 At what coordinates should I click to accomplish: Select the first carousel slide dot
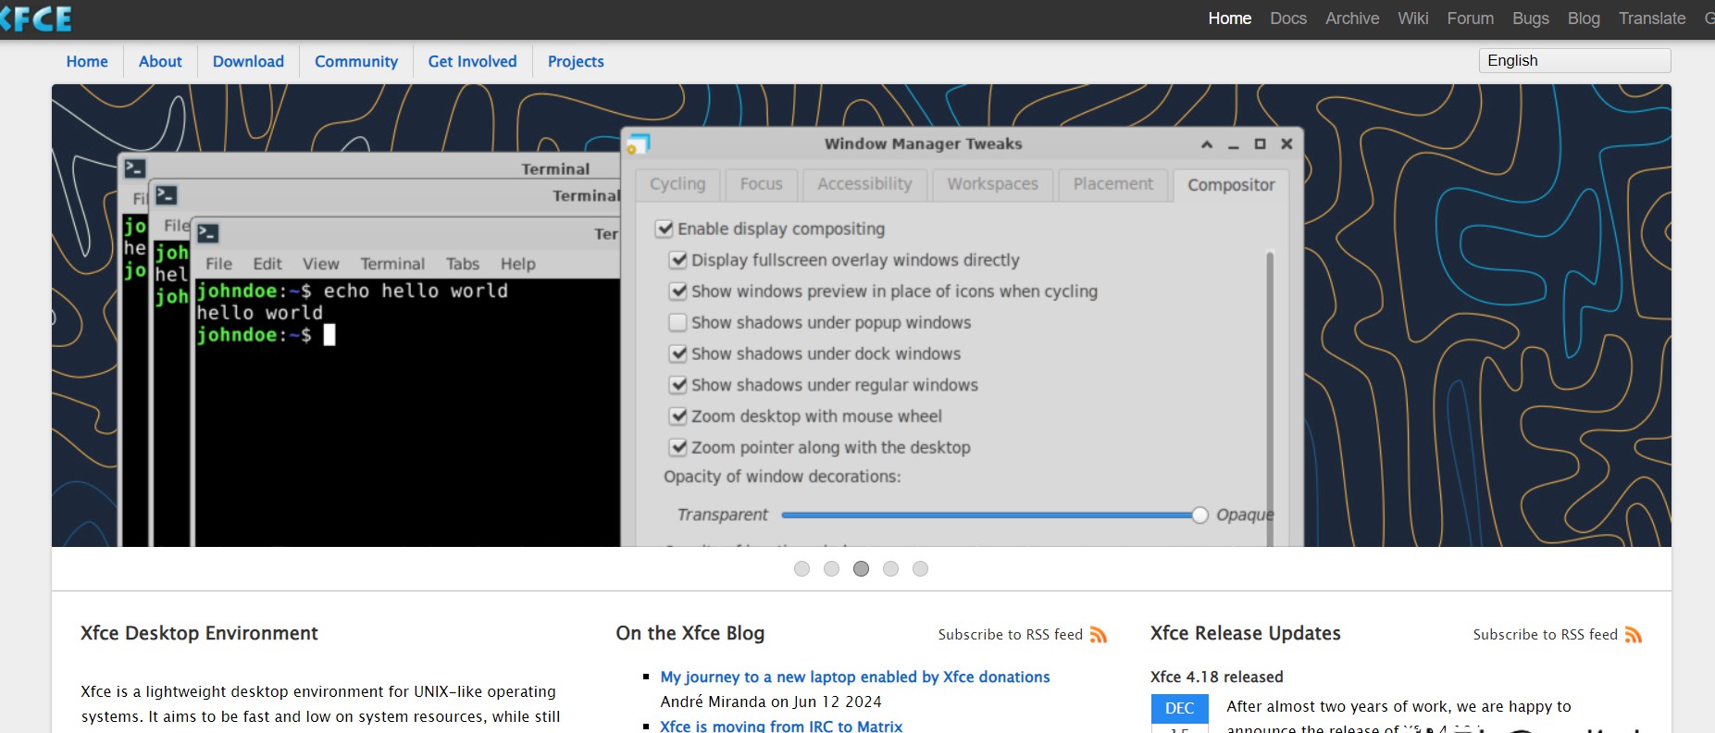pyautogui.click(x=802, y=569)
